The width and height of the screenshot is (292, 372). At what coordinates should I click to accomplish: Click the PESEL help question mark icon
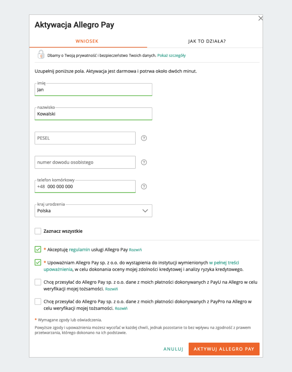(x=144, y=138)
